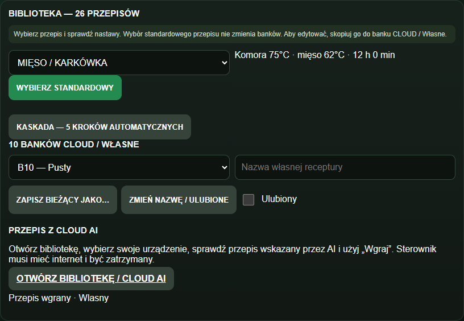Viewport: 464px width, 321px height.
Task: Expand the B10 — Pusty bank dropdown
Action: (119, 167)
